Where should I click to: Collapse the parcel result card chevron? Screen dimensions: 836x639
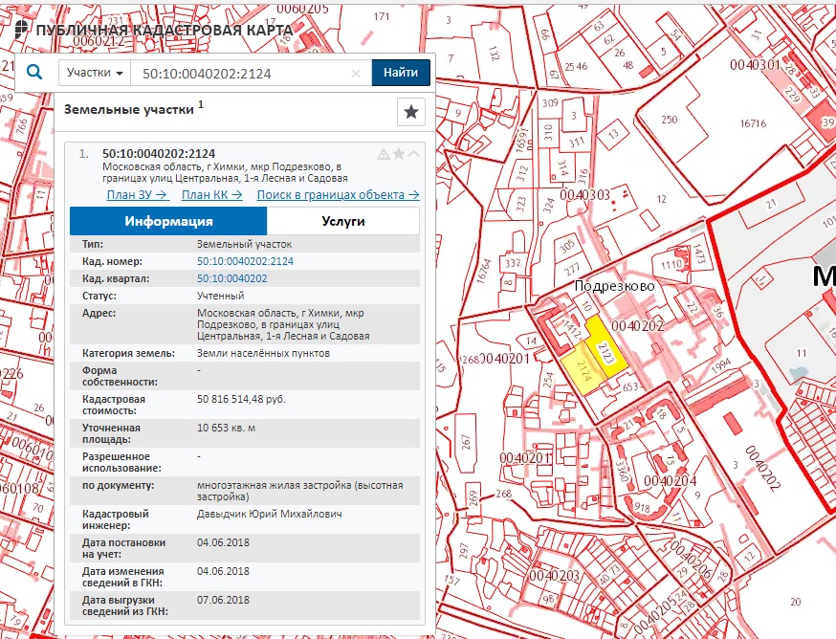[414, 154]
